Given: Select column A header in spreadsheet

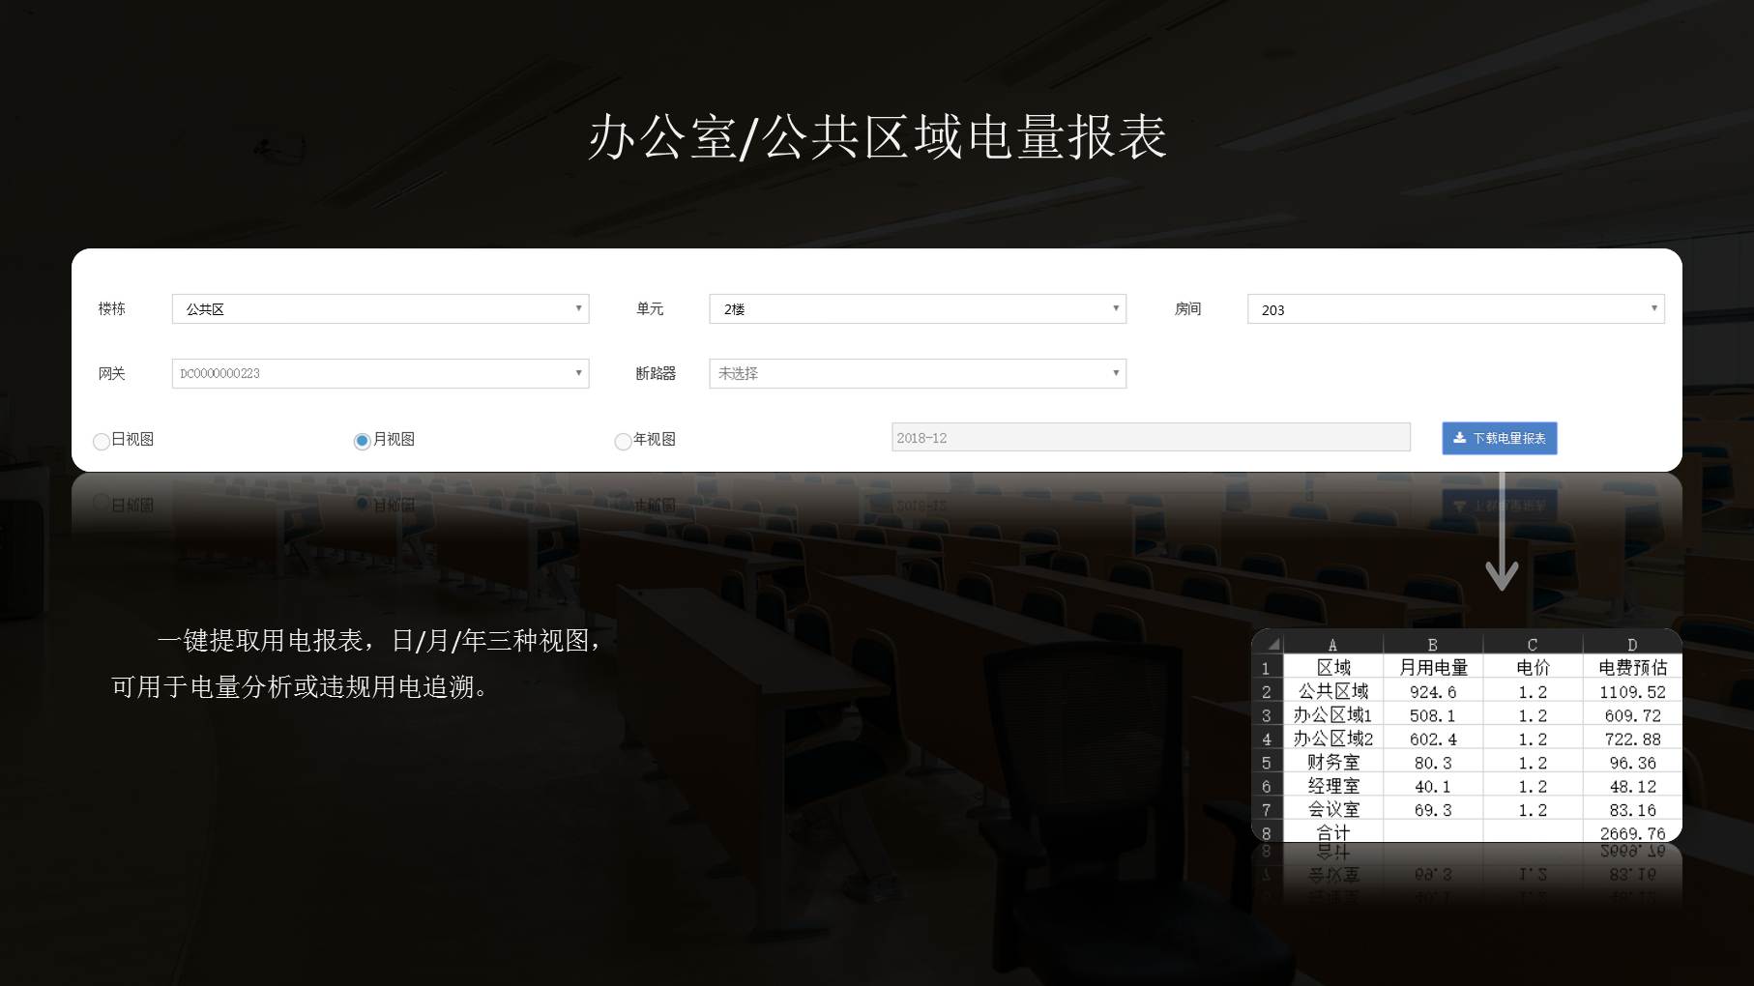Looking at the screenshot, I should pyautogui.click(x=1332, y=645).
